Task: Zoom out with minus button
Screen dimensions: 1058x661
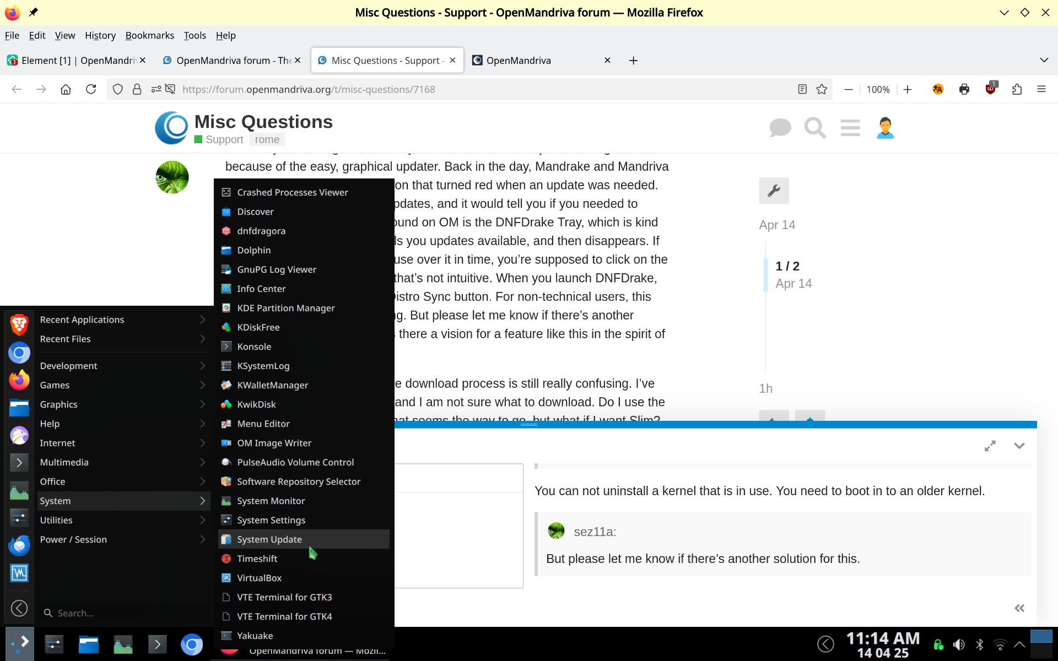Action: pos(849,89)
